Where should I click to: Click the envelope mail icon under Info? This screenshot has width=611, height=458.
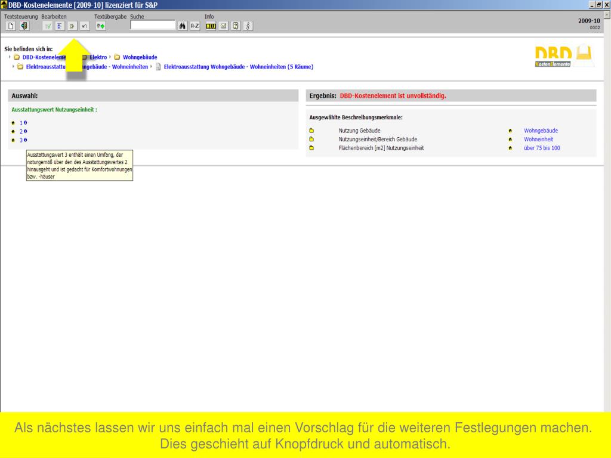pos(223,26)
